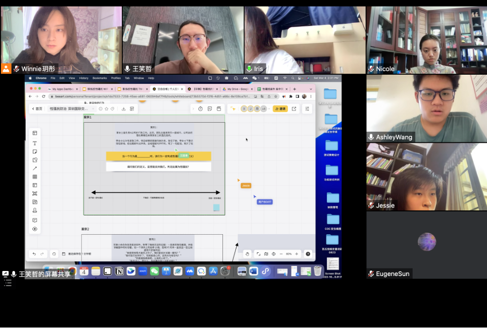Redo the whiteboard action
487x328 pixels.
point(42,254)
